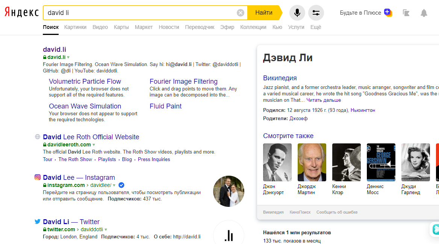Viewport: 439px width, 244px height.
Task: Open the Эфир tab
Action: [x=227, y=27]
